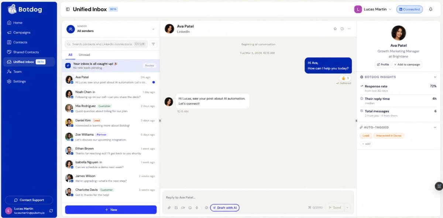Viewport: 443px width, 218px height.
Task: Click Ava Patel's large profile photo
Action: click(x=398, y=33)
